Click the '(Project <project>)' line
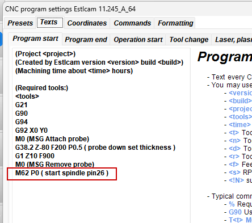 click(45, 54)
